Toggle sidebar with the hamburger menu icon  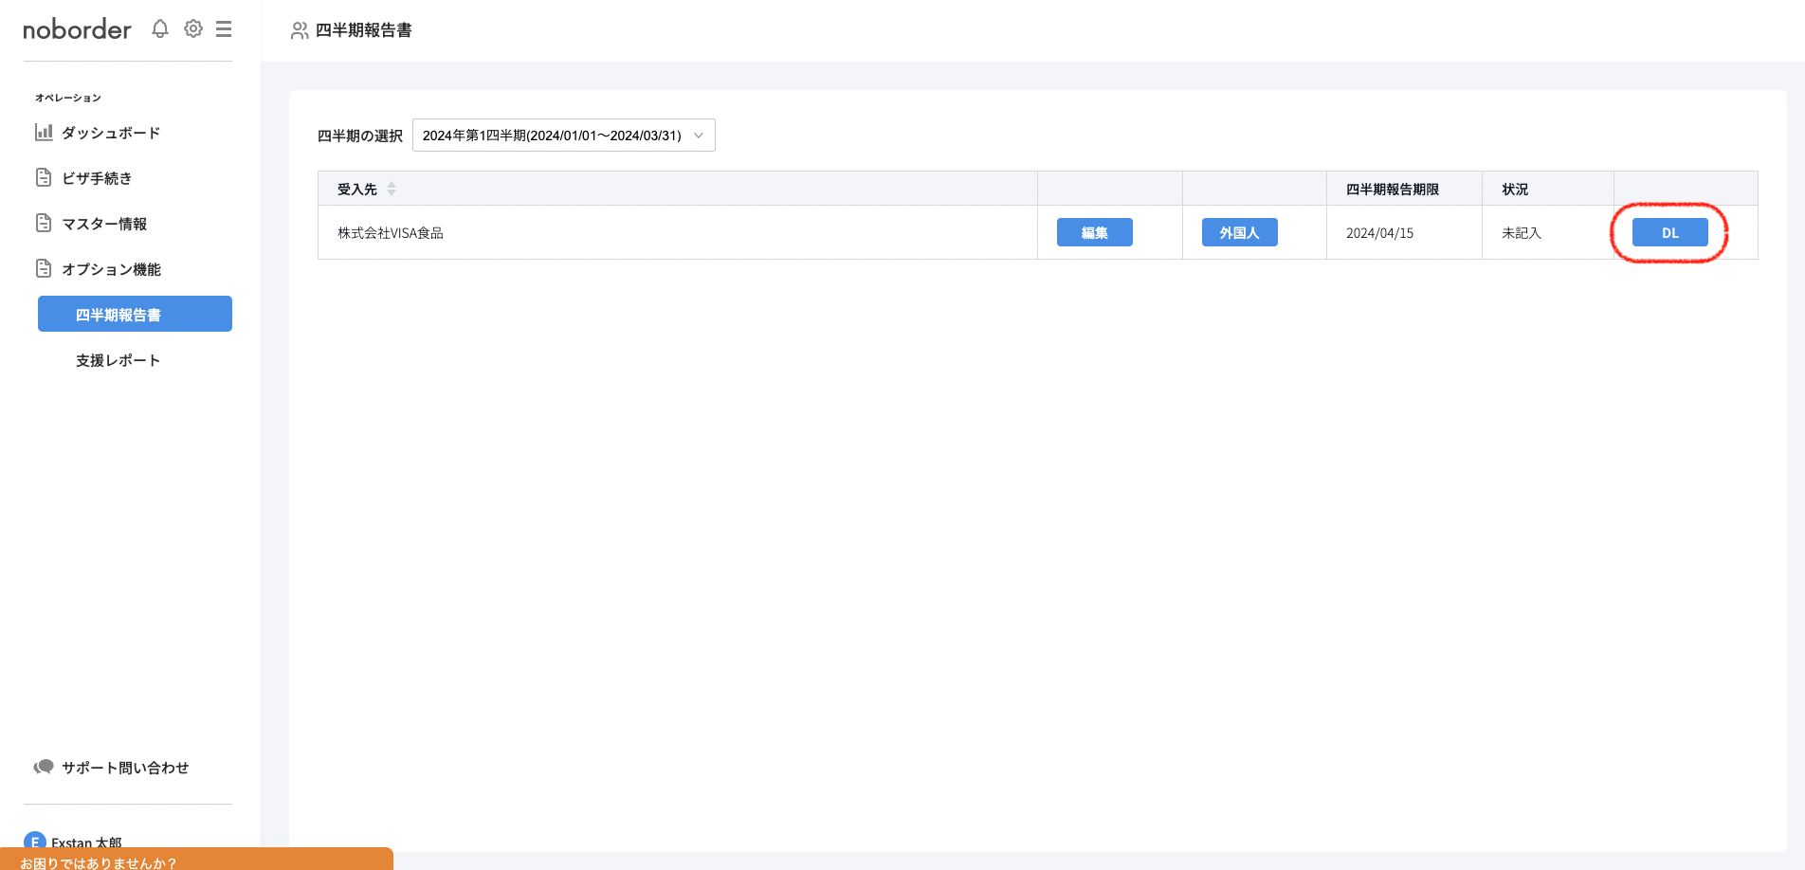[x=224, y=29]
